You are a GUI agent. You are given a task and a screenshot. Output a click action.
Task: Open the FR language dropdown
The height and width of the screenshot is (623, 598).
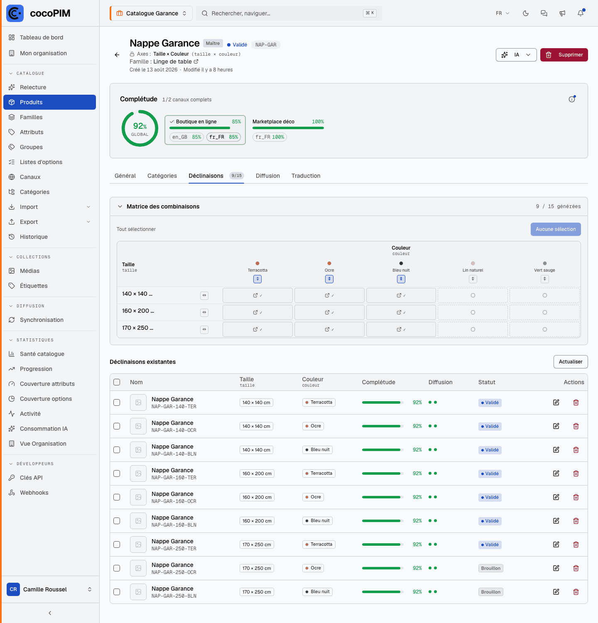click(502, 13)
